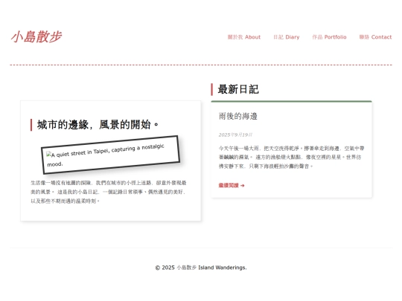
Task: Open the 聯絡 Contact nav link
Action: [x=375, y=37]
